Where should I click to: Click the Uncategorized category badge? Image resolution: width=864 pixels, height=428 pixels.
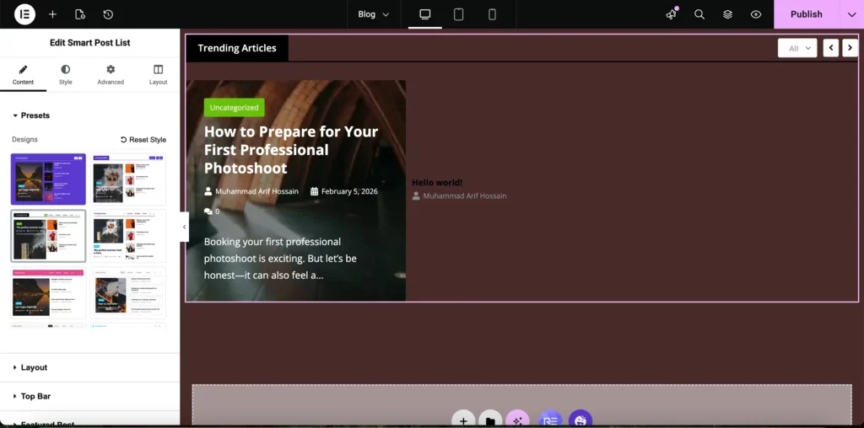pos(235,107)
